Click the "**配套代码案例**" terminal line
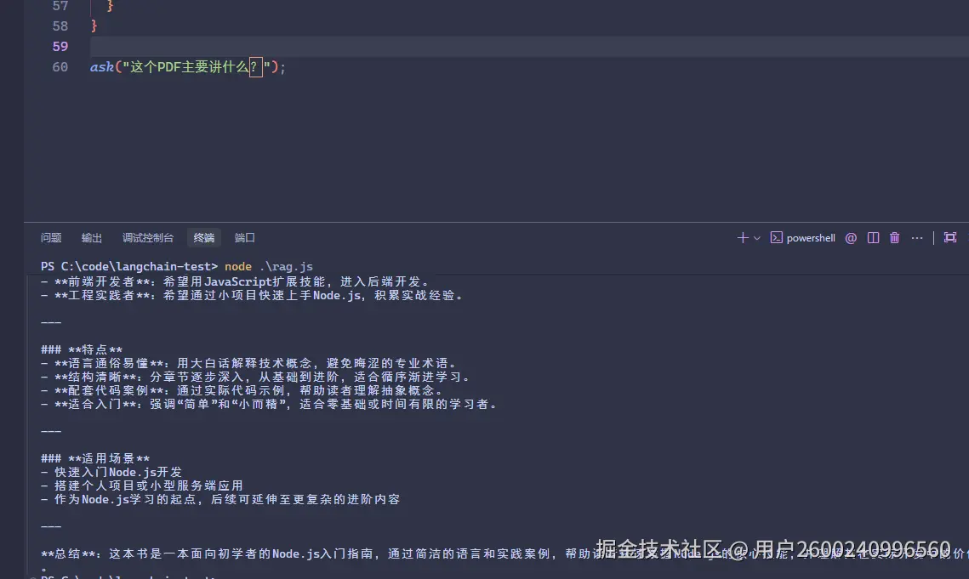 click(x=242, y=390)
